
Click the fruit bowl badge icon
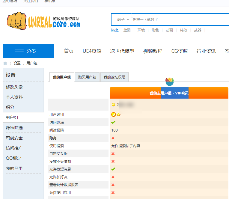[x=170, y=82]
